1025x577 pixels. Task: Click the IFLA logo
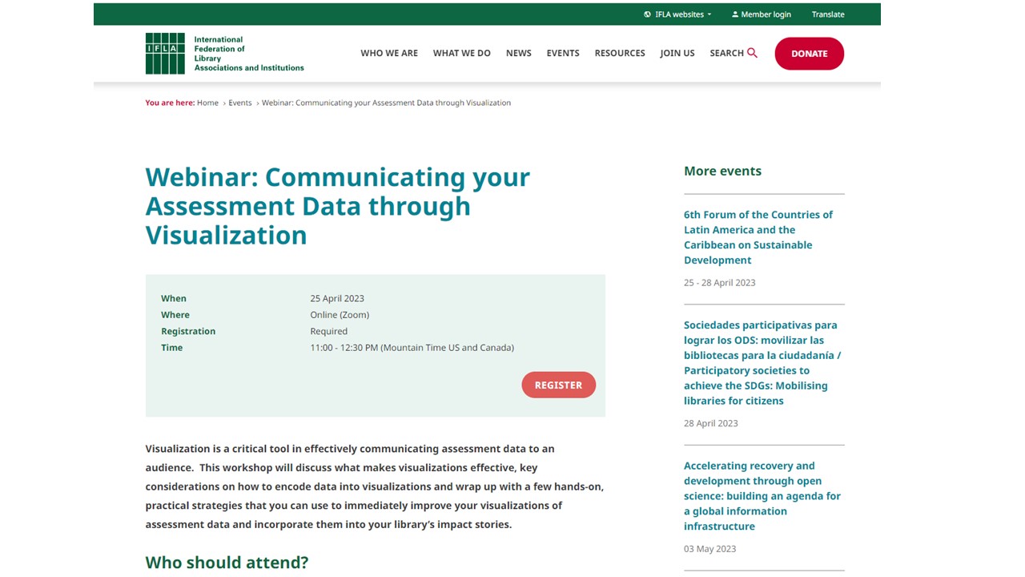click(x=165, y=54)
